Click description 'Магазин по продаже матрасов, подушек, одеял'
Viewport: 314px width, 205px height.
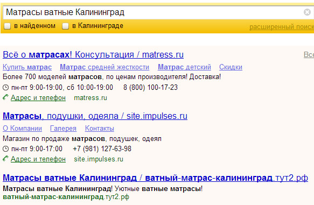tap(82, 139)
